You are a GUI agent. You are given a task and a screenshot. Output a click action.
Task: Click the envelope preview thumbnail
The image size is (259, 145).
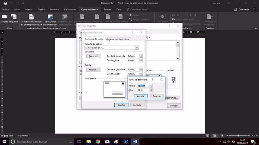click(x=114, y=90)
